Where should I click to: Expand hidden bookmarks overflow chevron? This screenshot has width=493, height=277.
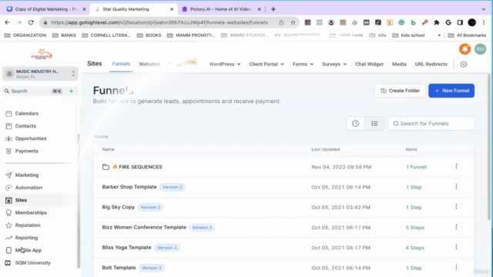point(439,35)
